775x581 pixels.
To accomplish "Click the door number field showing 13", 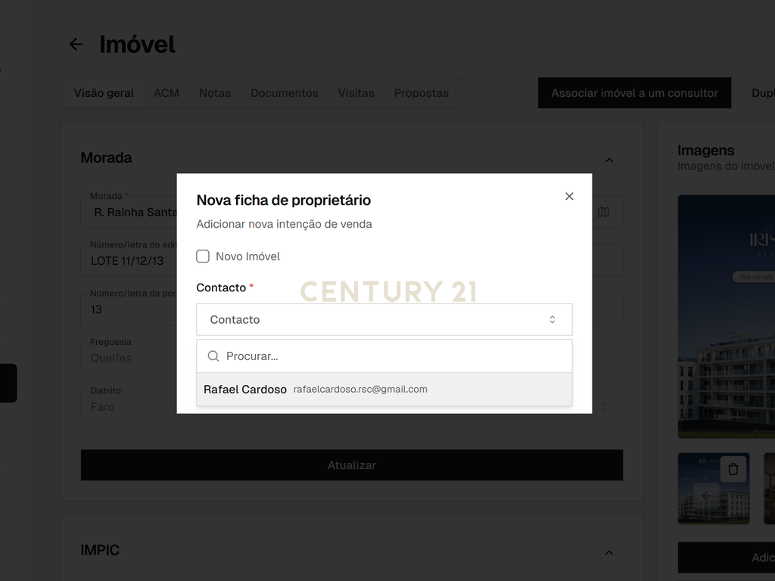I will pyautogui.click(x=129, y=309).
